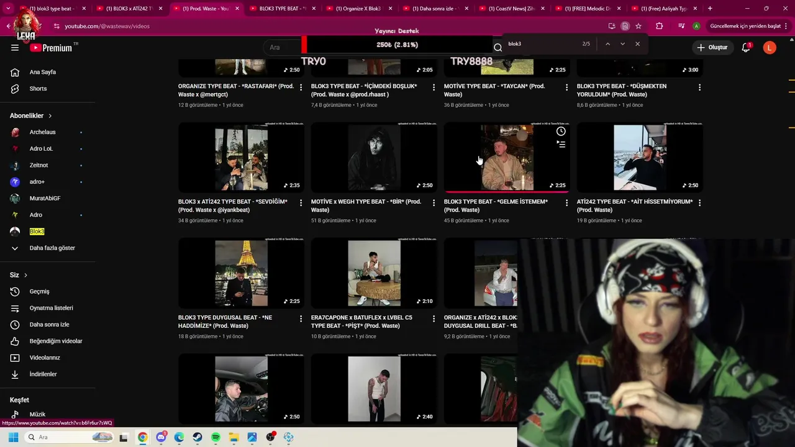This screenshot has height=447, width=795.
Task: Open the browser extensions puzzle icon
Action: coord(659,26)
